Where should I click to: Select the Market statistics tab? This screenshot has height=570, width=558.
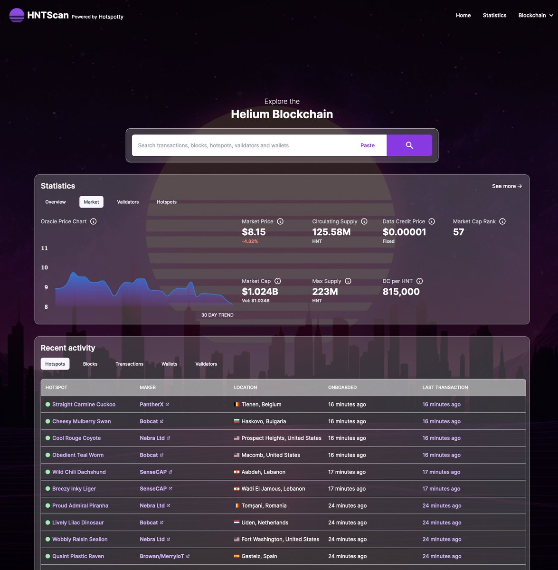(91, 202)
